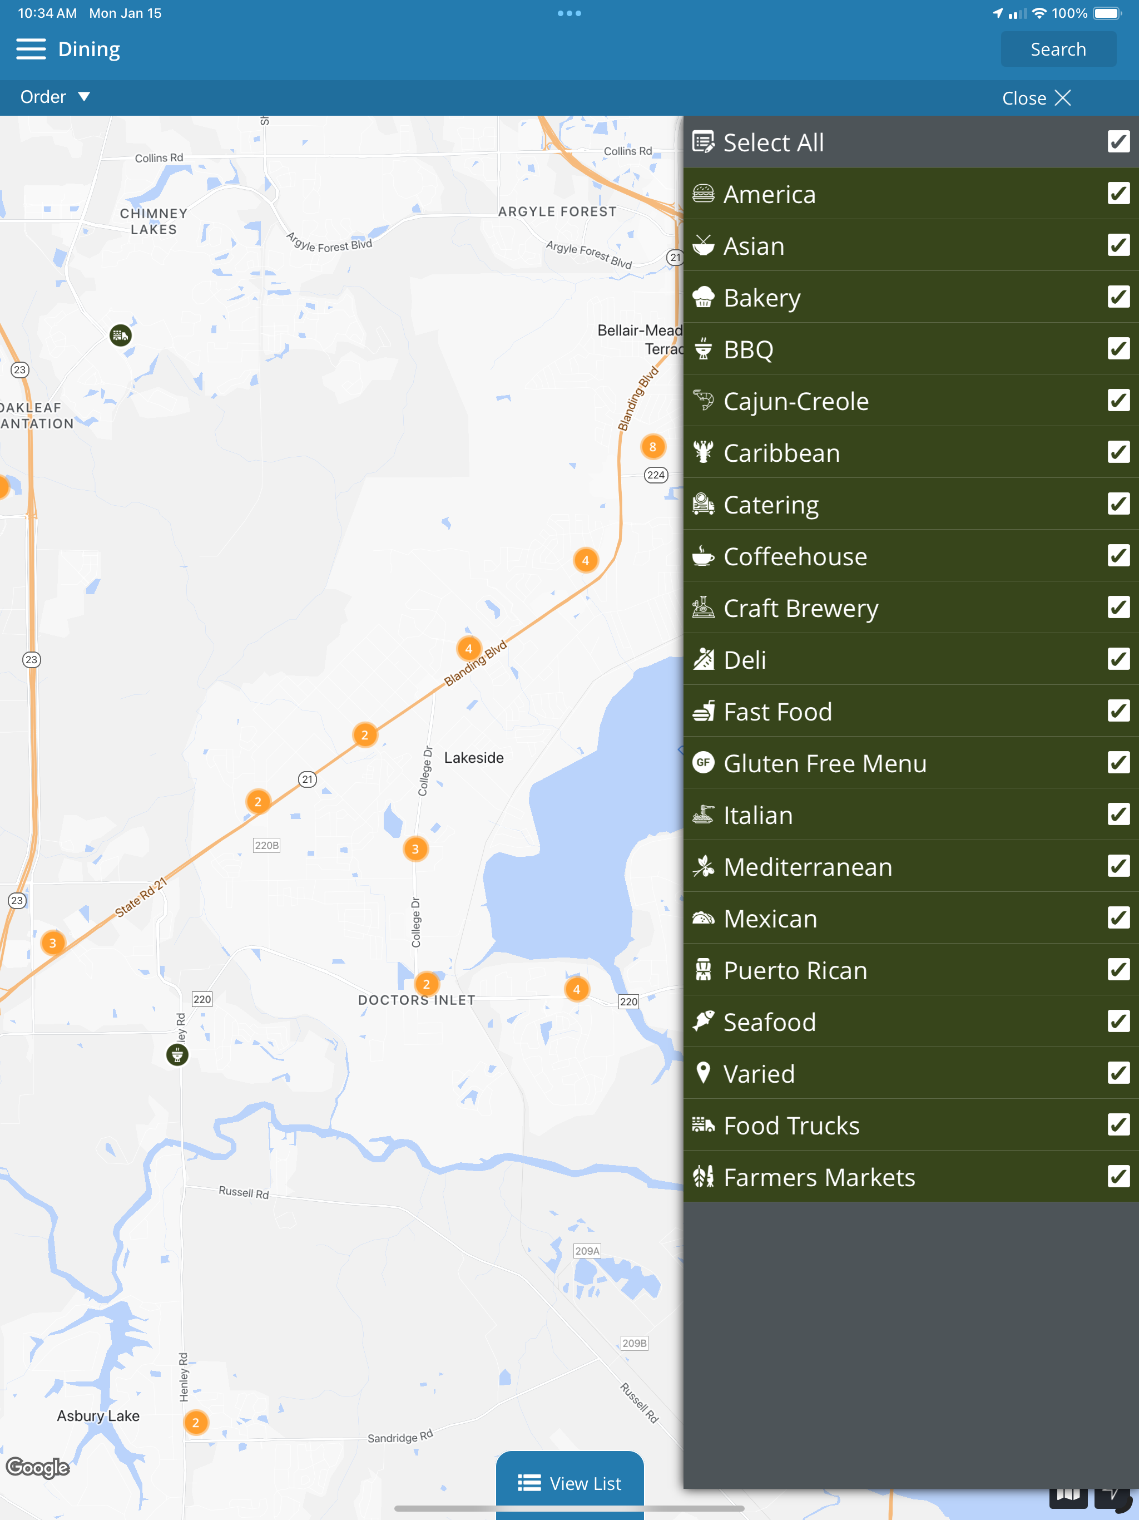Select the Deli category label

pyautogui.click(x=745, y=660)
